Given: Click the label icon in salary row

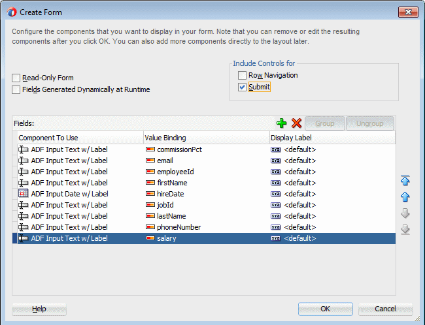Looking at the screenshot, I should [276, 238].
